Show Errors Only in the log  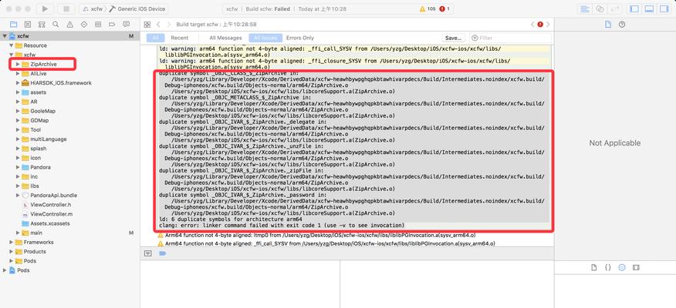300,38
